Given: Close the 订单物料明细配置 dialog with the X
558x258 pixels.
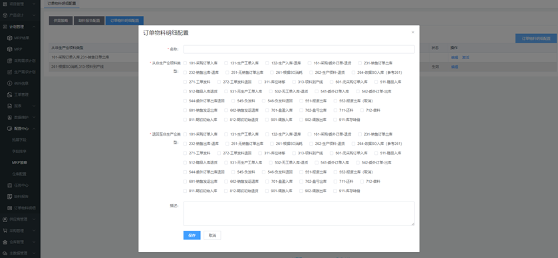Looking at the screenshot, I should (413, 33).
